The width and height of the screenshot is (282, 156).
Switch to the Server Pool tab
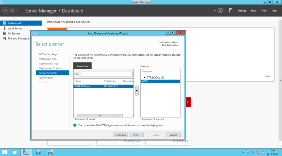coord(82,66)
